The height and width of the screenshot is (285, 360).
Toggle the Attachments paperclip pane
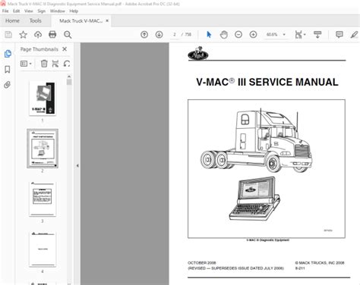pyautogui.click(x=8, y=85)
